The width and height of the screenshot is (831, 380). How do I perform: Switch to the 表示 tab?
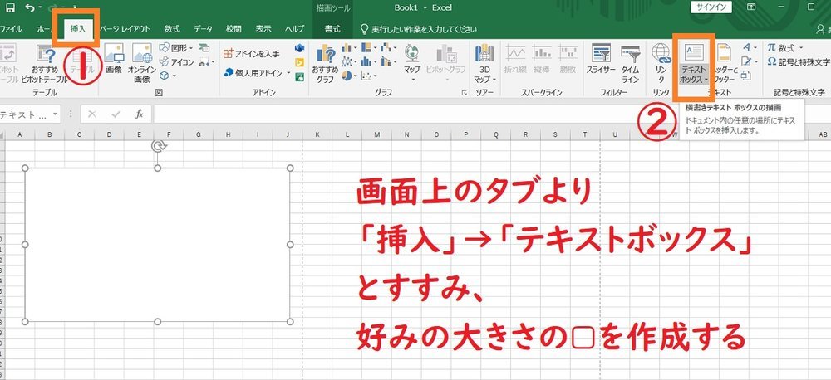coord(263,28)
